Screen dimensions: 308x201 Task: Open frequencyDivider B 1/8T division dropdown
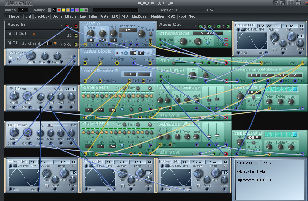point(281,75)
